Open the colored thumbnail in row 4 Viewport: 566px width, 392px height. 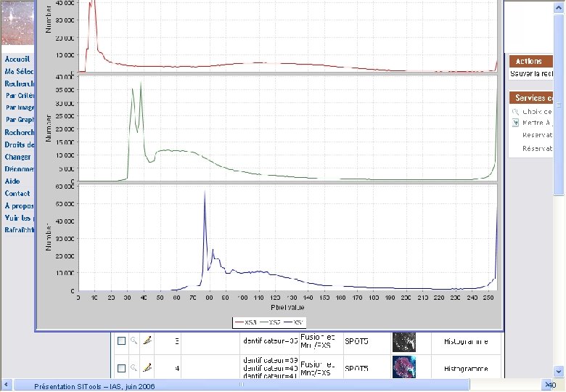[404, 367]
